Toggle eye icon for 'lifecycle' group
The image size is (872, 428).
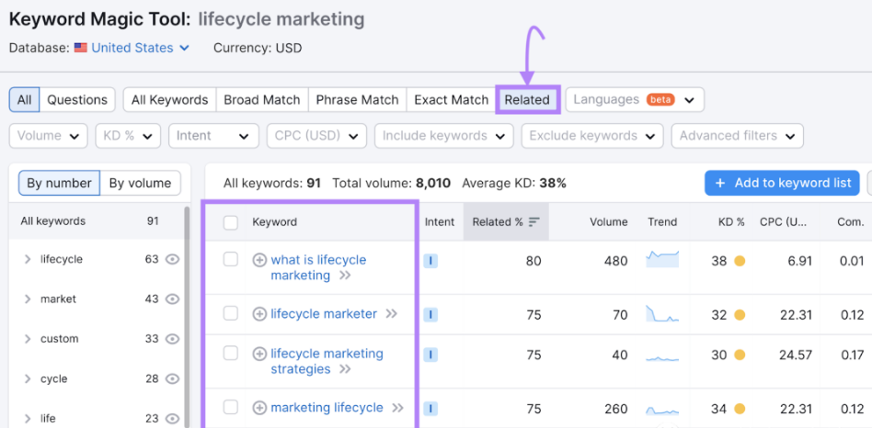(172, 260)
